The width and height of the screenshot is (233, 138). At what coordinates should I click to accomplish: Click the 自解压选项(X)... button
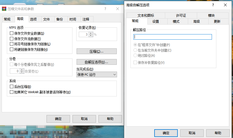click(x=97, y=62)
